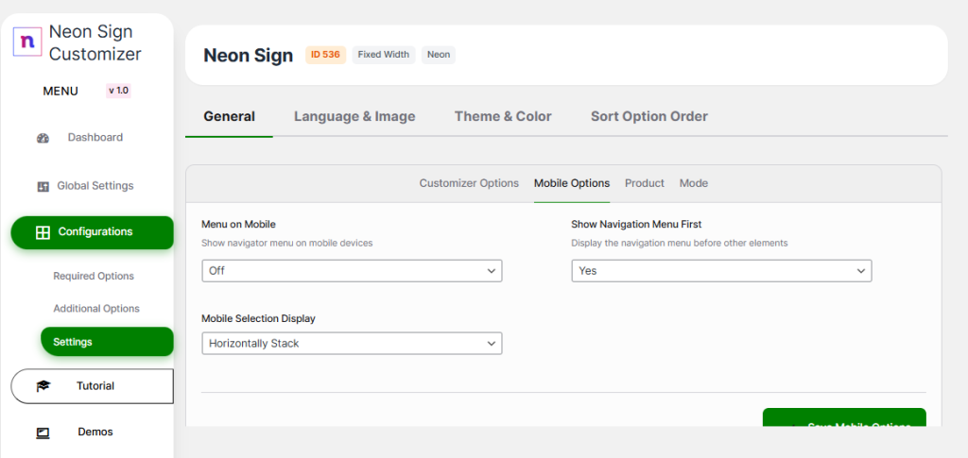Click the Configurations grid icon
Viewport: 968px width, 458px height.
point(43,232)
